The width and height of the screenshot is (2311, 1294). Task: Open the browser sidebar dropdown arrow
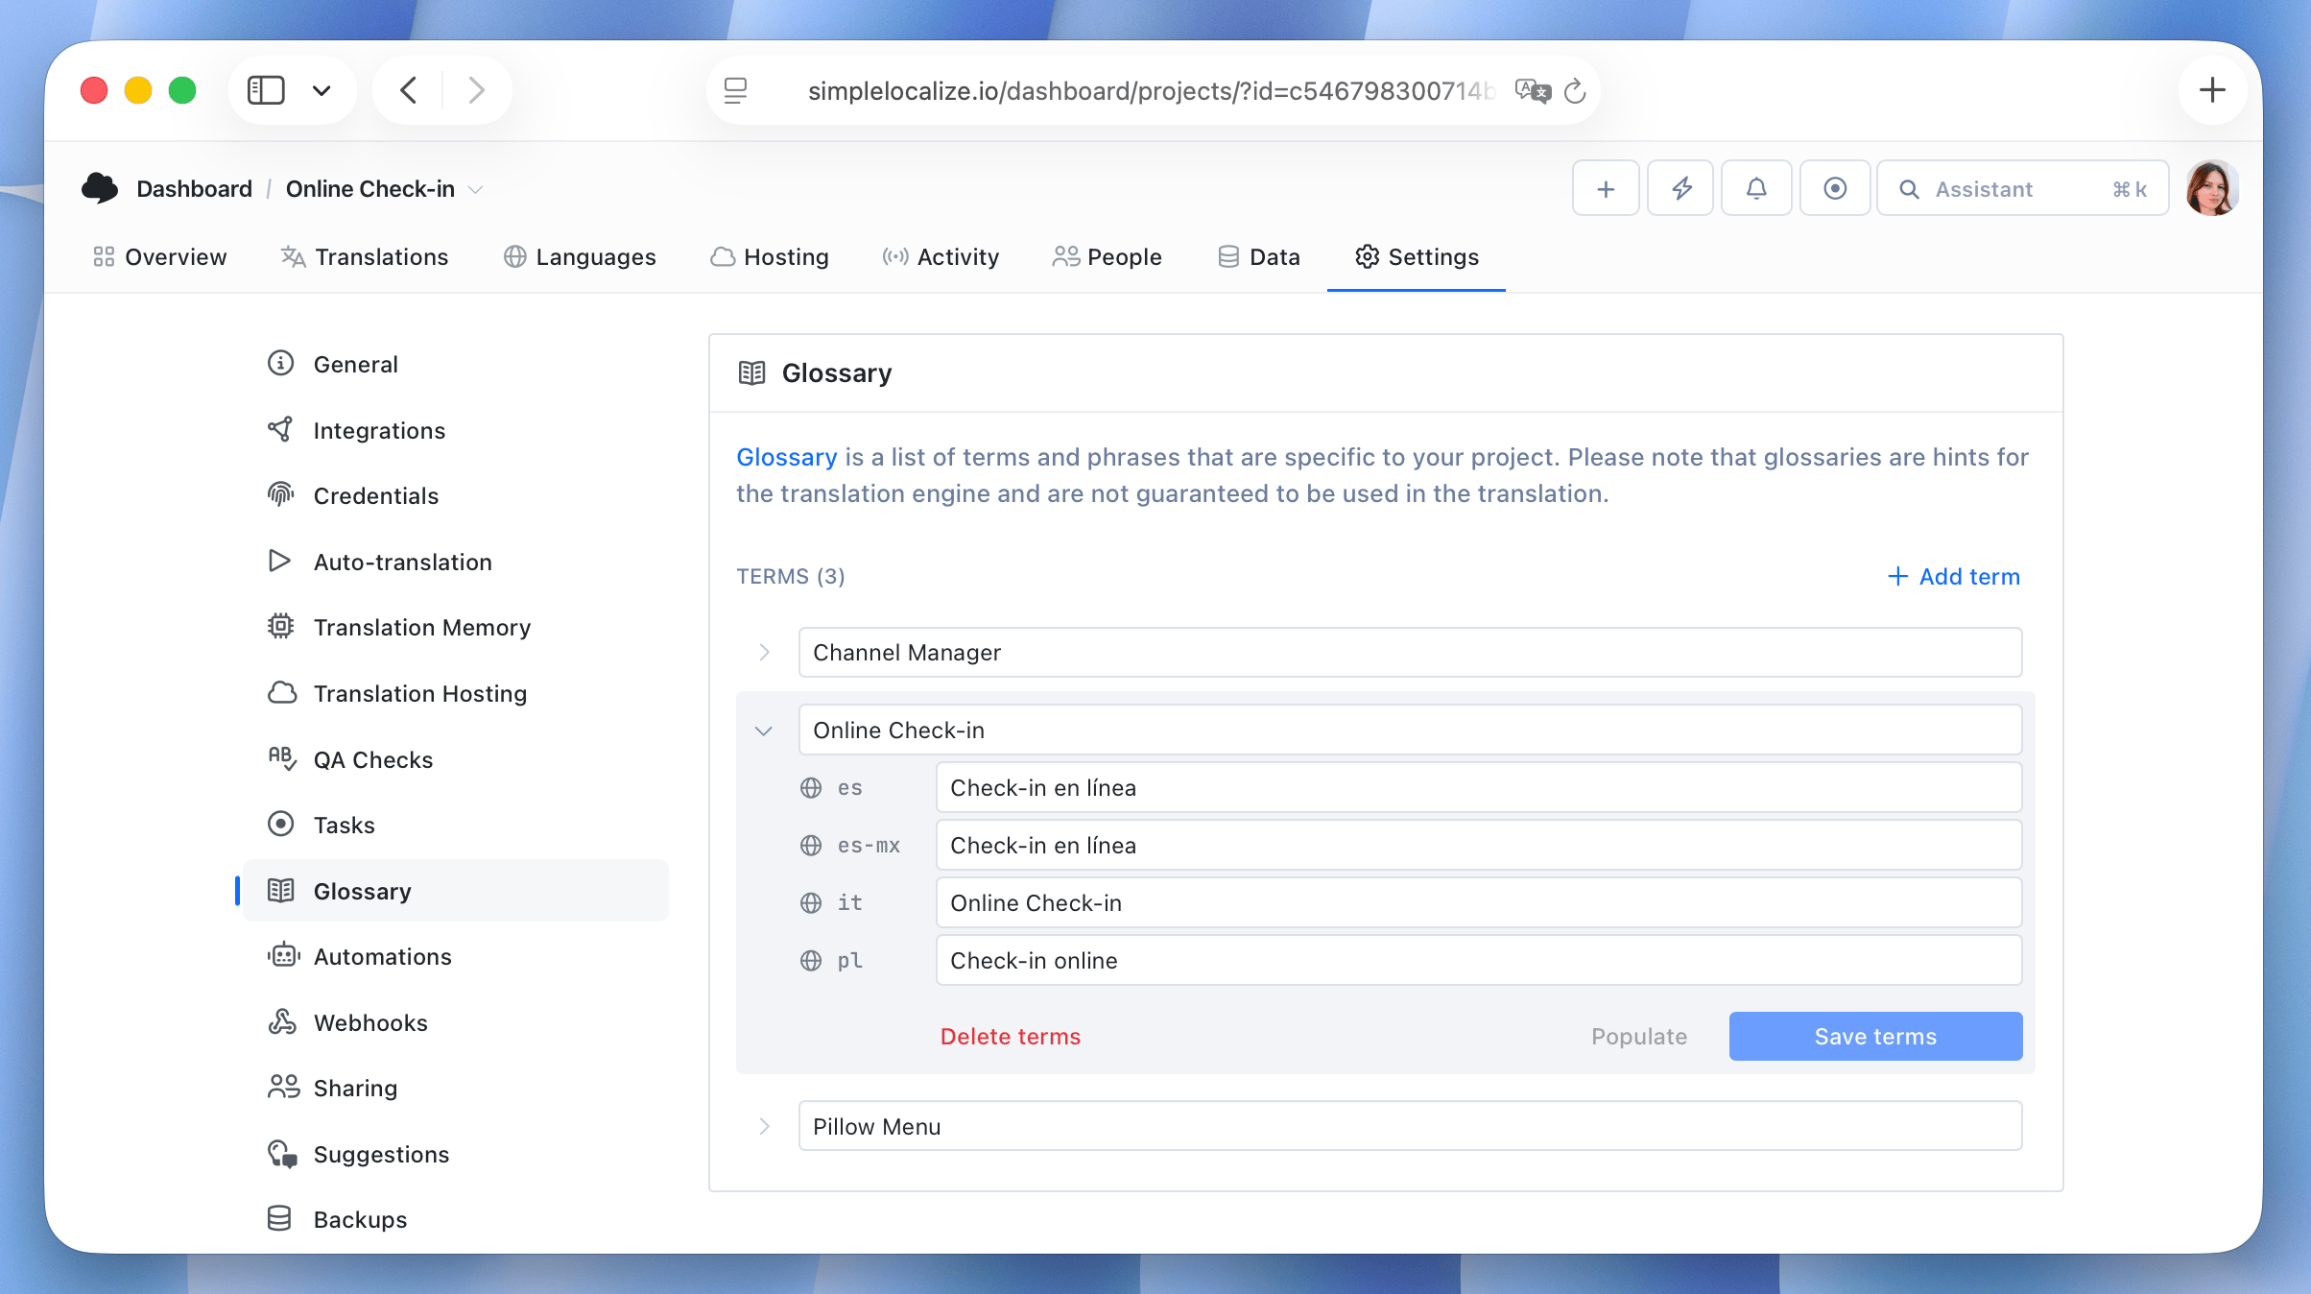click(322, 90)
